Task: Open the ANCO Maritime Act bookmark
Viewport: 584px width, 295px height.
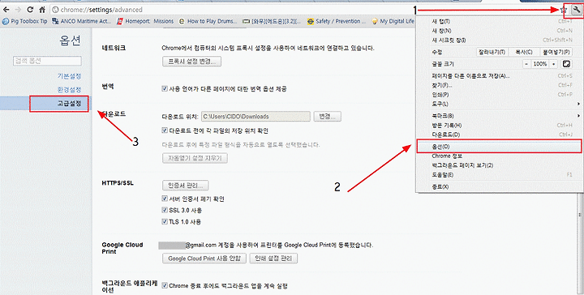Action: pyautogui.click(x=82, y=21)
